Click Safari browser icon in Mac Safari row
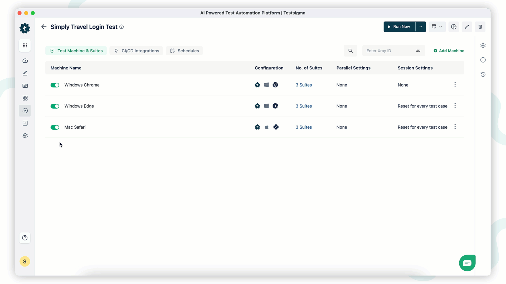 (x=276, y=127)
